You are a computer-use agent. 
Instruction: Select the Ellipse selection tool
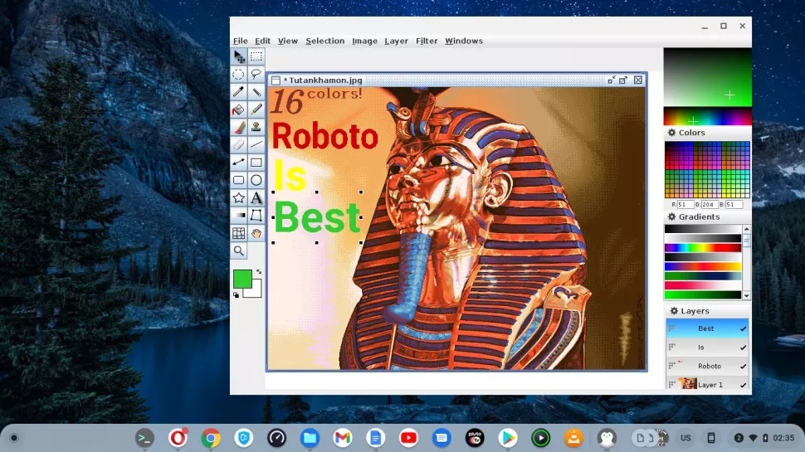click(x=239, y=75)
